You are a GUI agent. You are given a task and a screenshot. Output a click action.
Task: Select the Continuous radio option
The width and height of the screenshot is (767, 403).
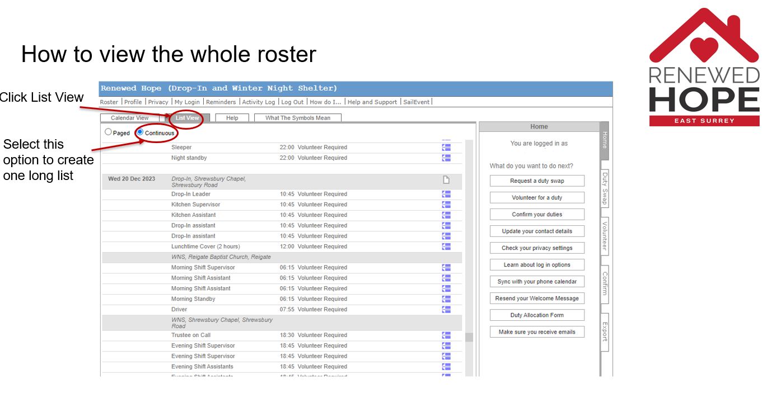point(141,132)
